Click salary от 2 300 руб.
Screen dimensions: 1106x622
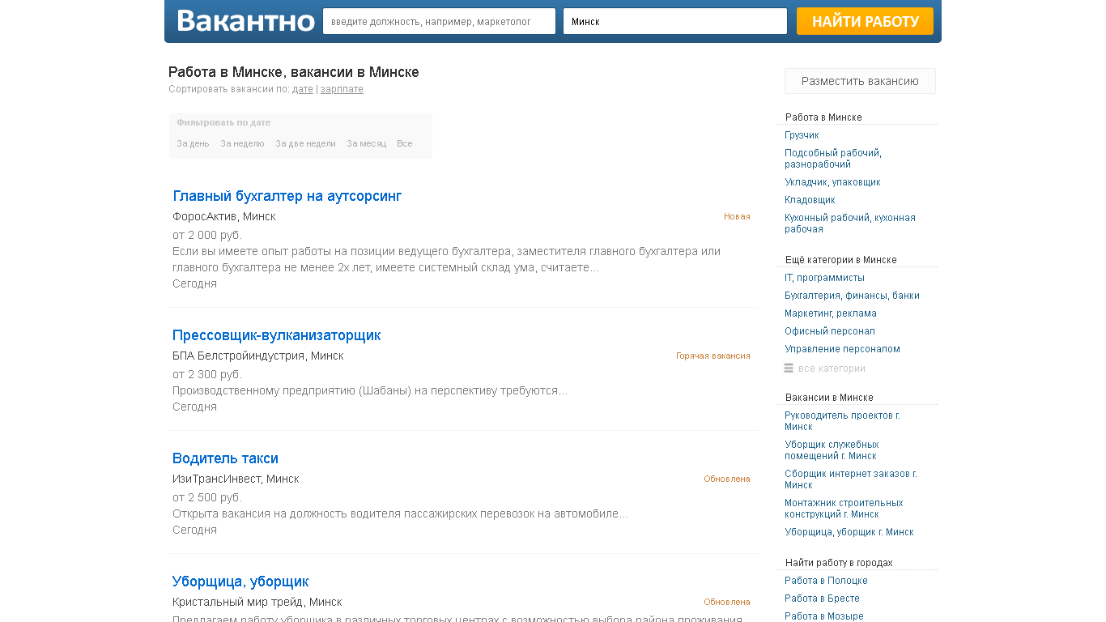[x=207, y=374]
